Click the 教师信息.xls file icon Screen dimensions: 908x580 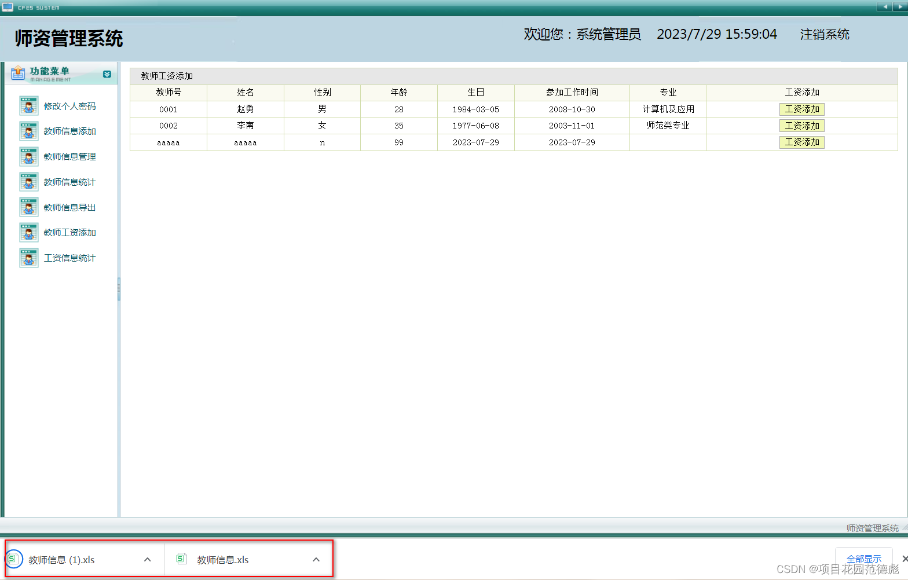(182, 559)
